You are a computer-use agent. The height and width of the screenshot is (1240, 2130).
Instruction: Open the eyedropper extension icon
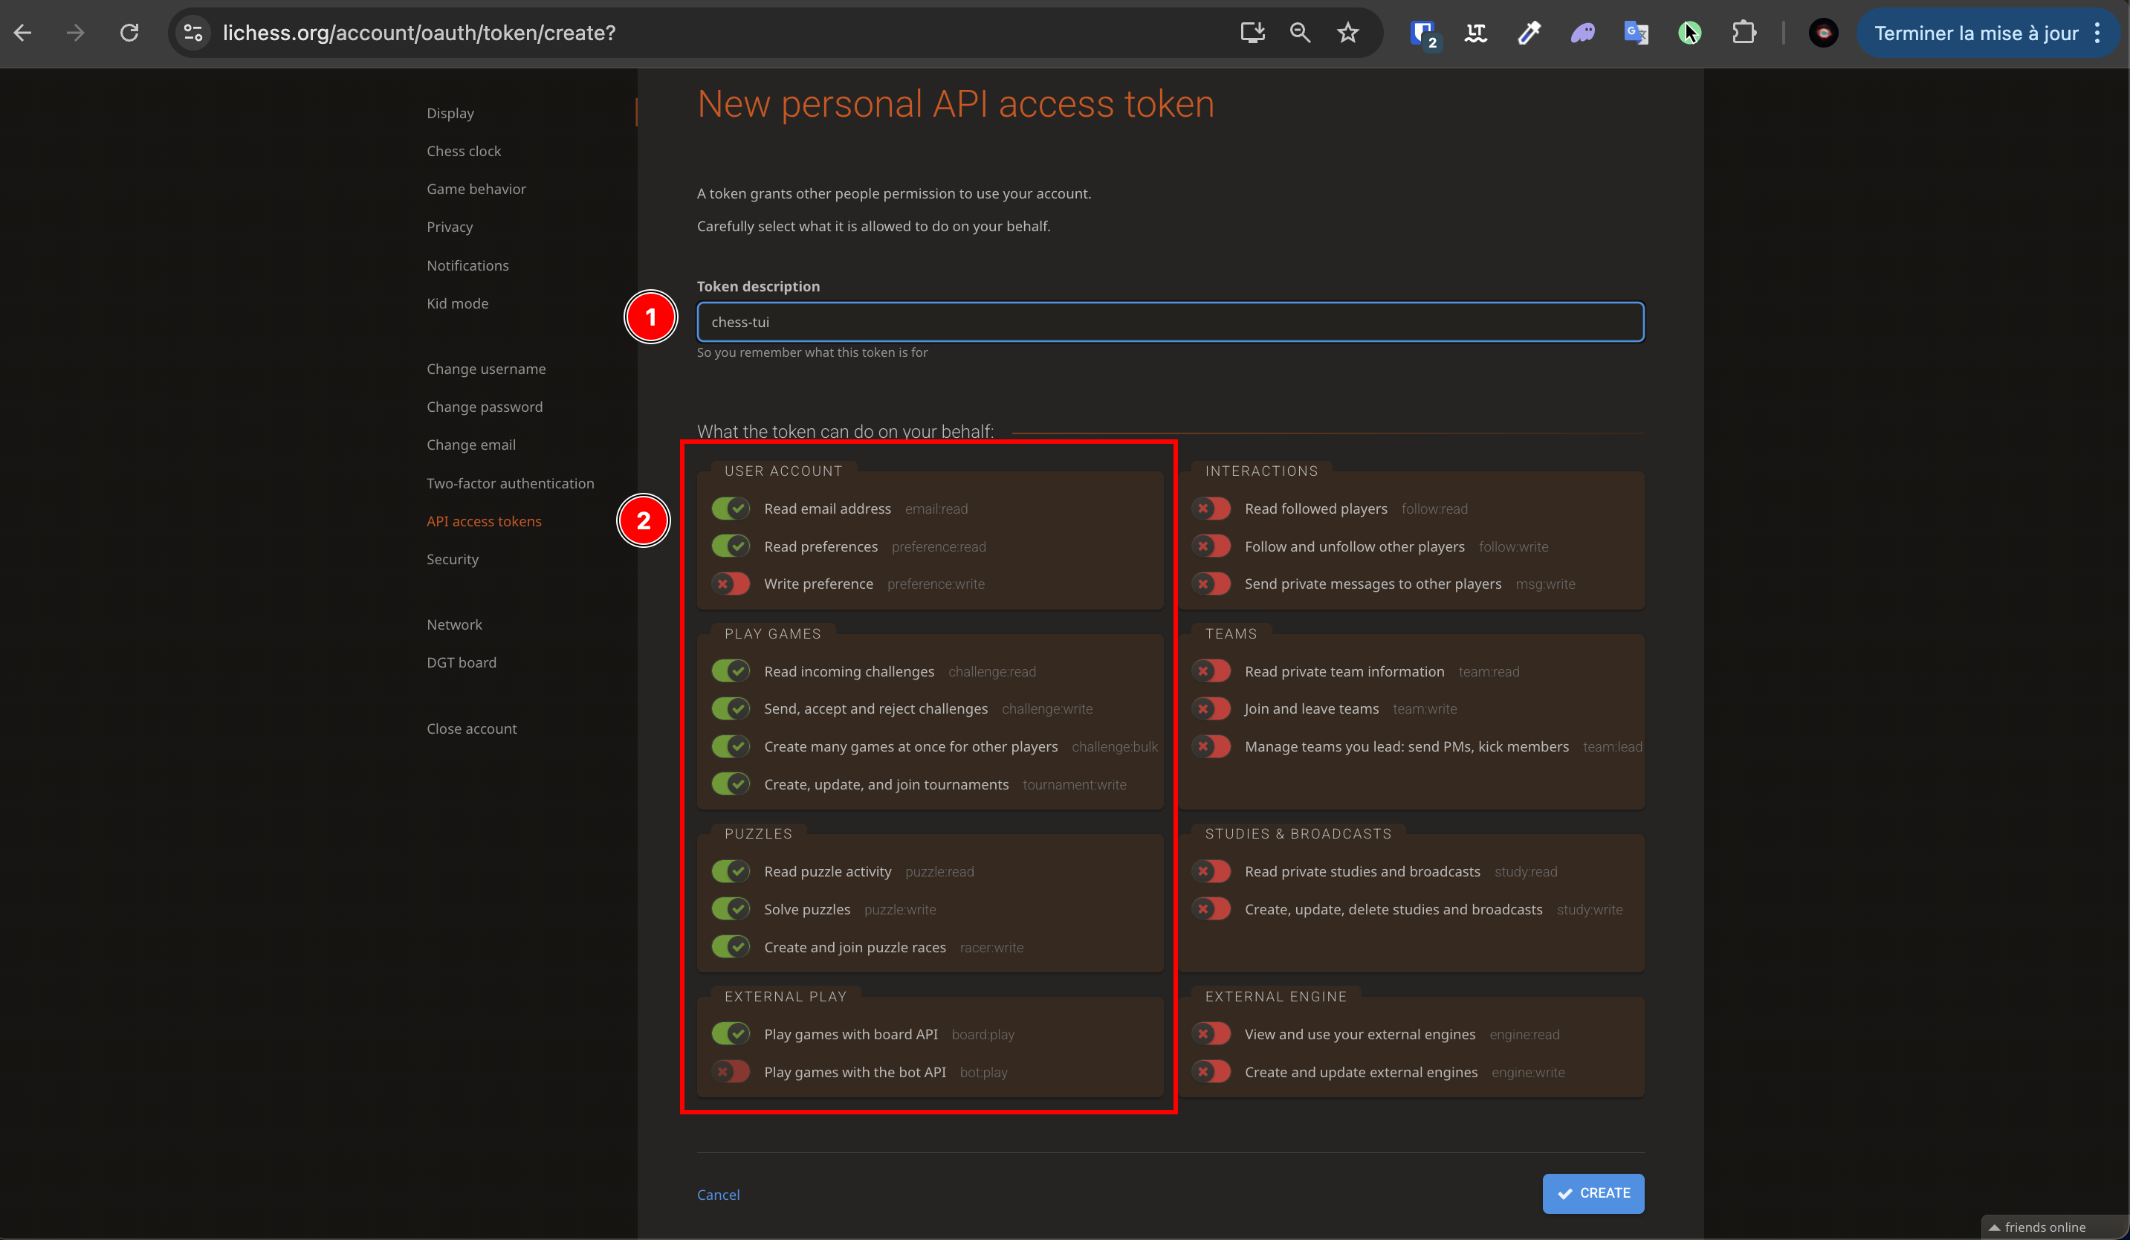[x=1528, y=32]
